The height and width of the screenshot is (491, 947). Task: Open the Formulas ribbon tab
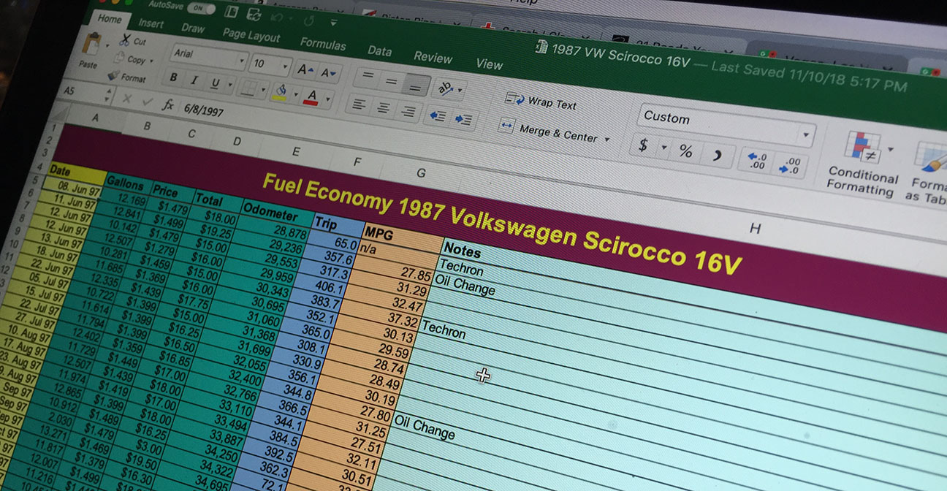(x=322, y=43)
